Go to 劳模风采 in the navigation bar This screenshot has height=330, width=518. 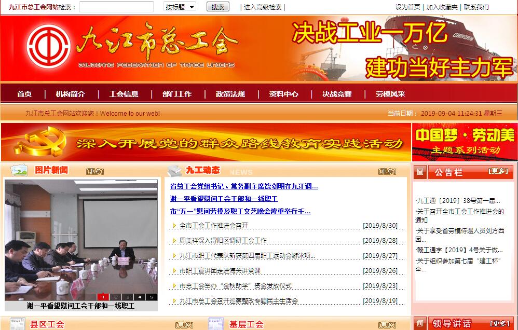point(390,94)
